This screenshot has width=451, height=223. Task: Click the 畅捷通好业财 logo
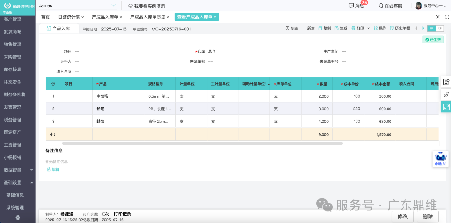tap(18, 6)
